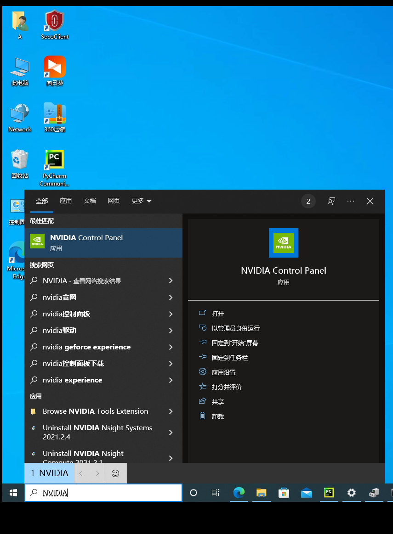Select nvidia驱动 web suggestion
Screen dimensions: 393x534
tap(103, 330)
